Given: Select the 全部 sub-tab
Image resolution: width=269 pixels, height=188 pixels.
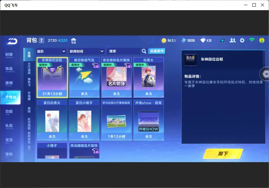Looking at the screenshot, I should (x=29, y=55).
